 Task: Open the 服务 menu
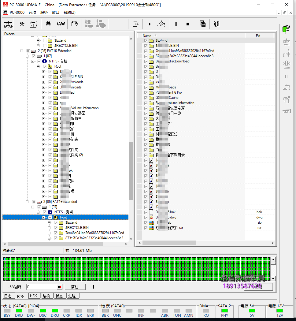44,12
